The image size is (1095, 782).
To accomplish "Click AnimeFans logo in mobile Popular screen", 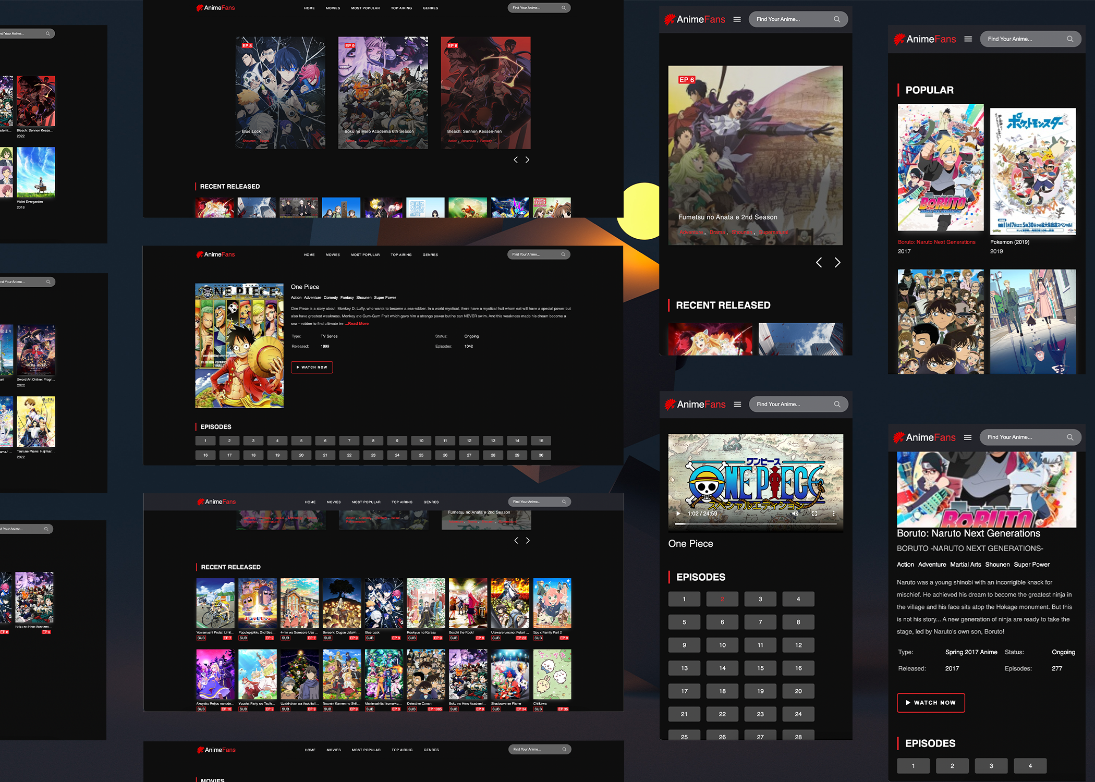I will pyautogui.click(x=924, y=39).
